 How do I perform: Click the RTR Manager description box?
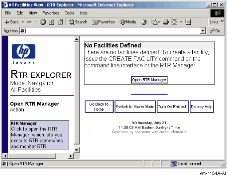click(x=39, y=135)
